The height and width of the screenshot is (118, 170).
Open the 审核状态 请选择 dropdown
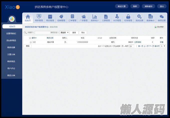coord(64,33)
